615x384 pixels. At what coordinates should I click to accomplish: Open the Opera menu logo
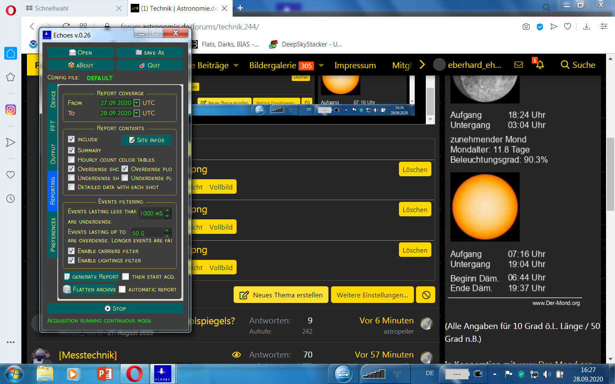(x=11, y=10)
